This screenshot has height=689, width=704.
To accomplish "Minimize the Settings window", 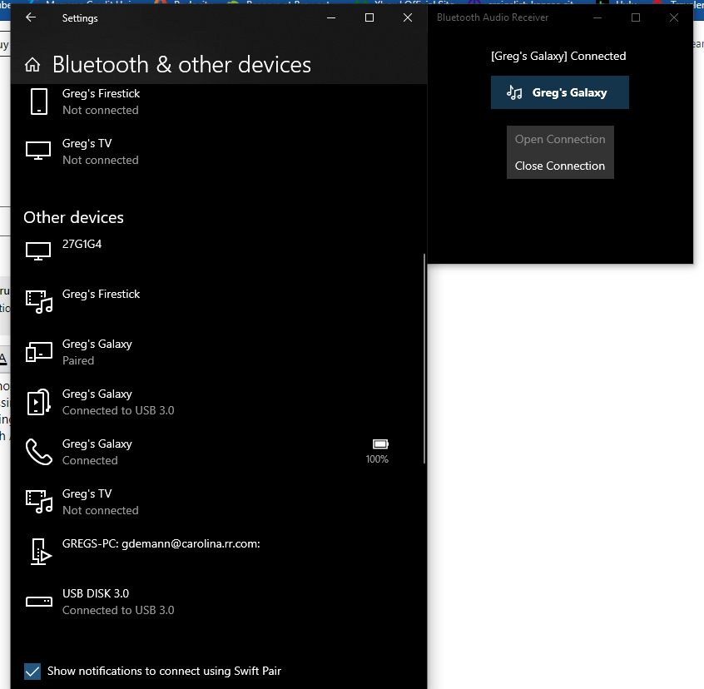I will pyautogui.click(x=331, y=17).
